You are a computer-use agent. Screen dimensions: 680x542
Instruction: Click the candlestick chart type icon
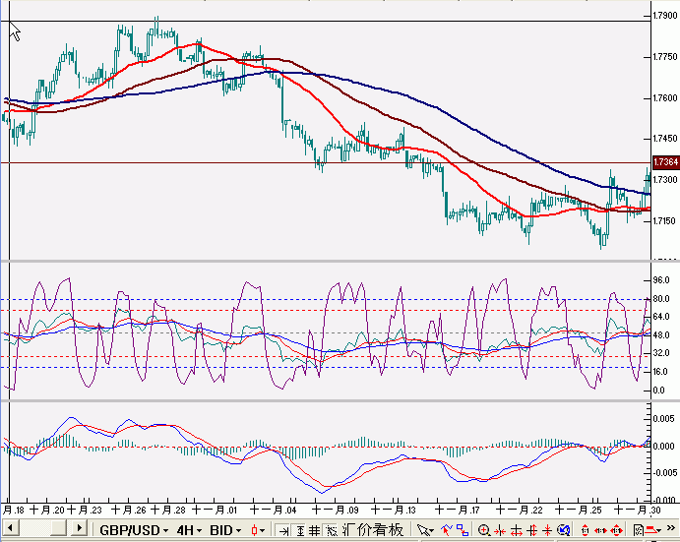tap(254, 530)
